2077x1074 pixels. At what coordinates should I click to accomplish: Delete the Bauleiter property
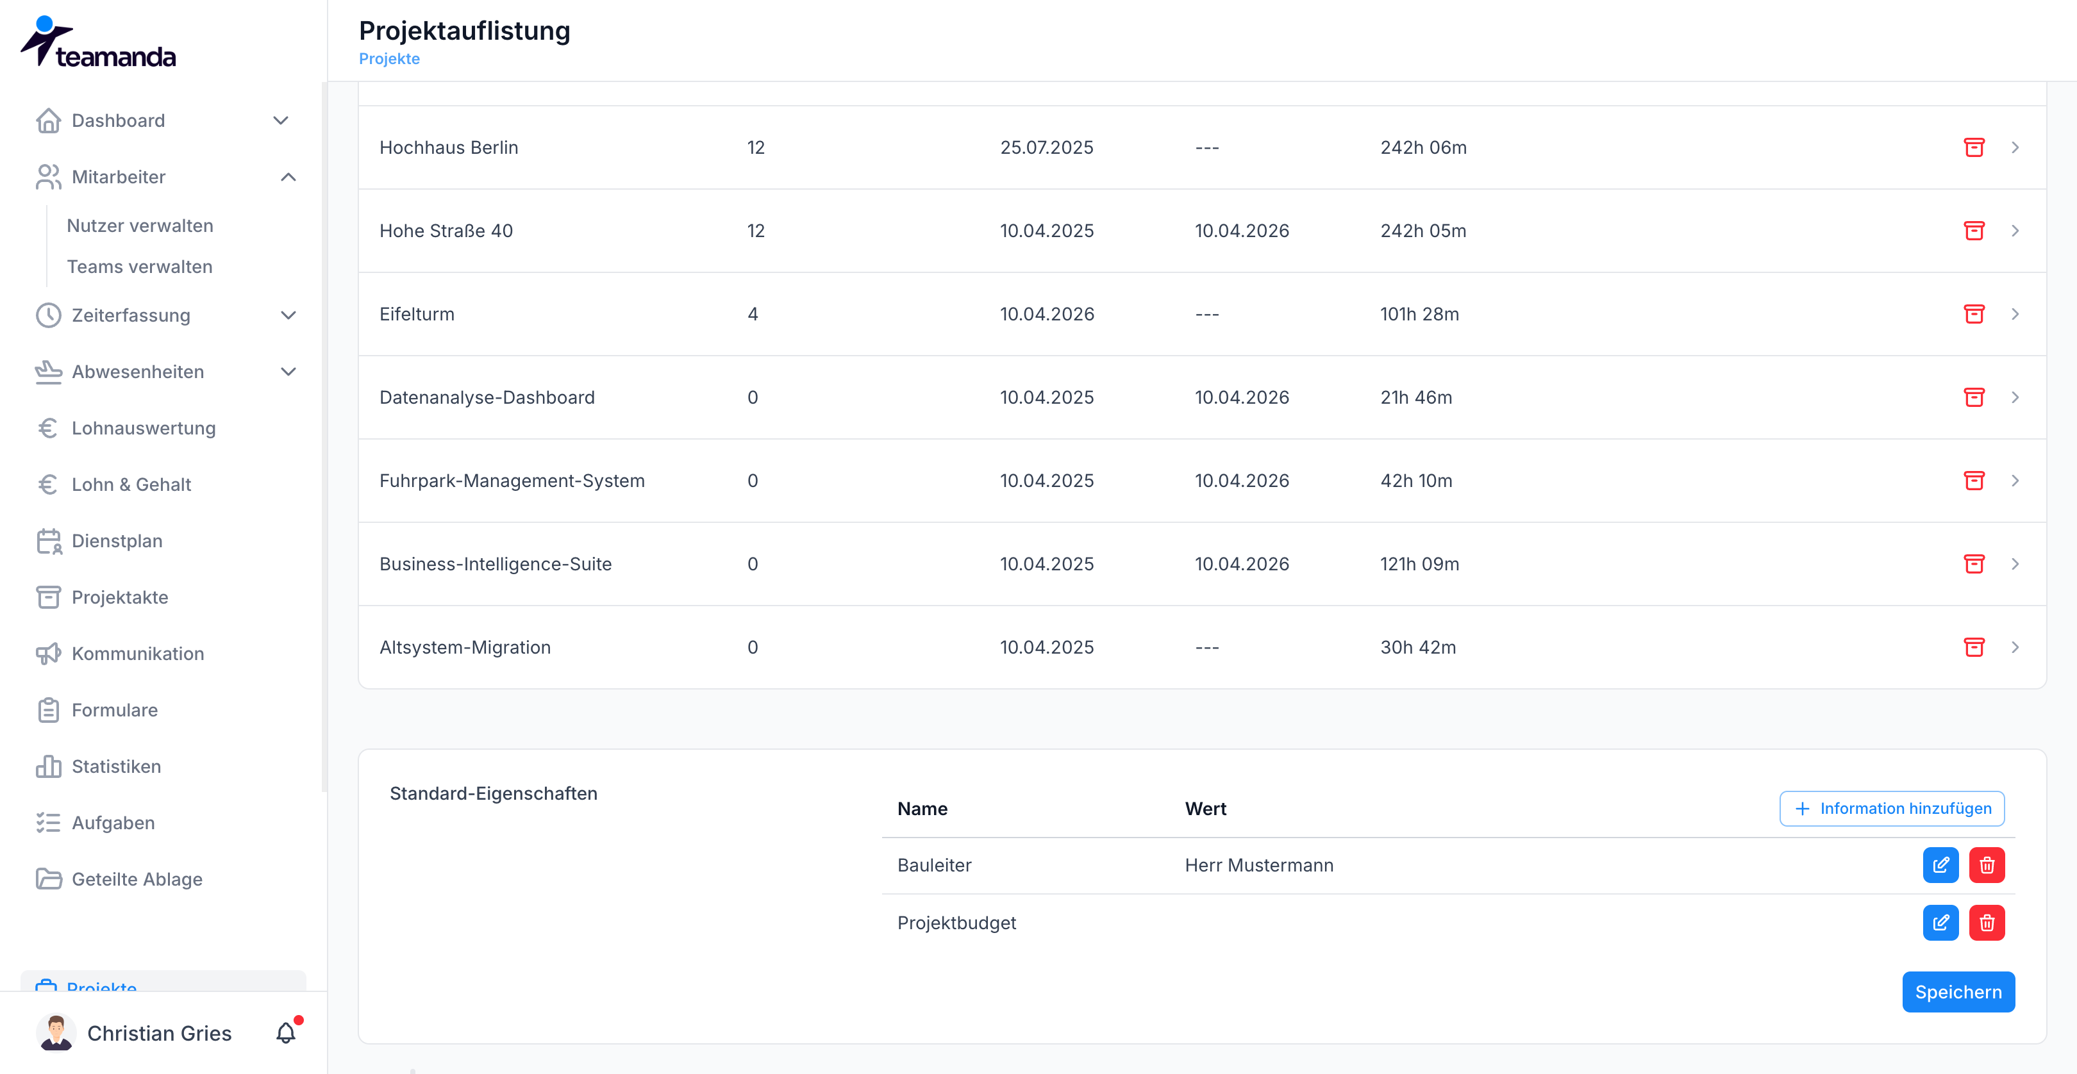(x=1987, y=865)
